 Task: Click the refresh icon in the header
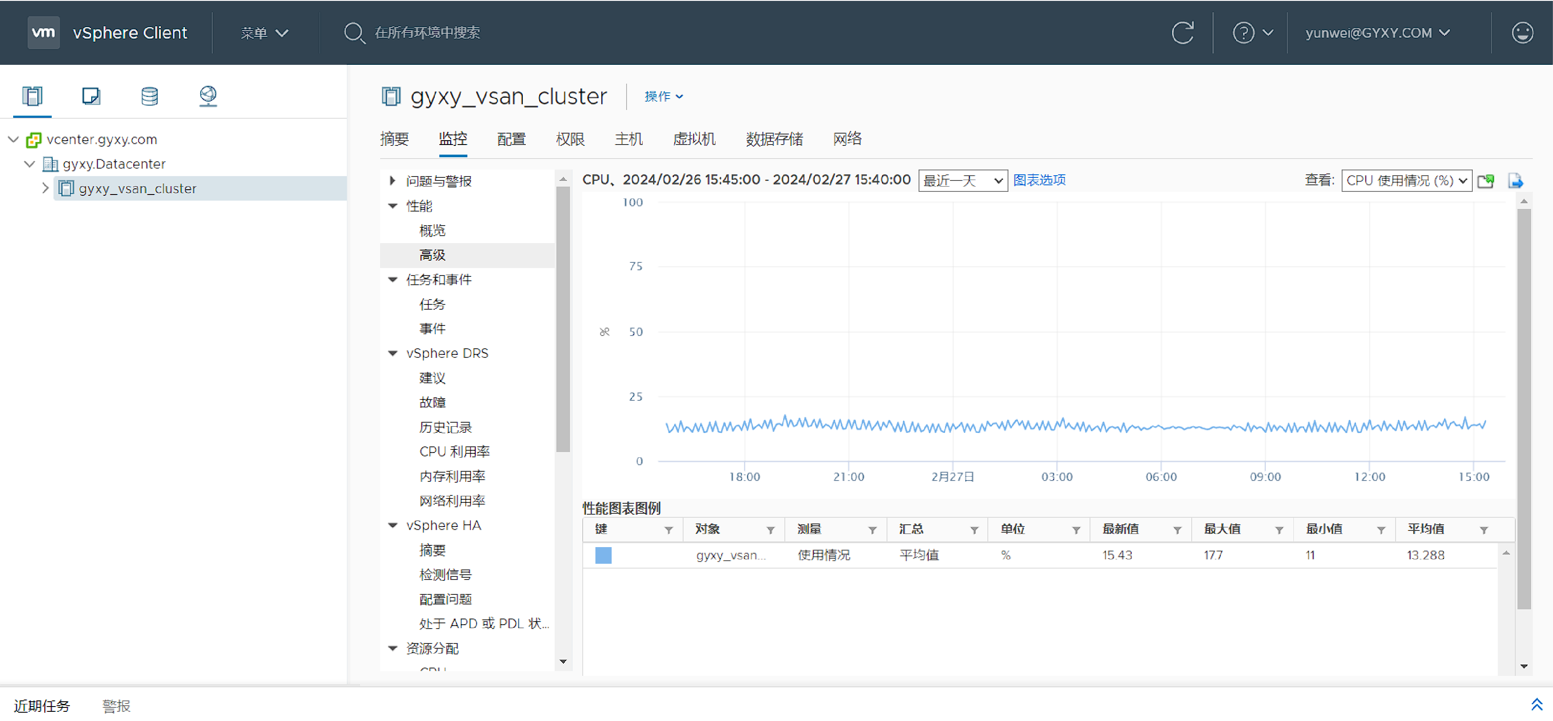[1182, 32]
